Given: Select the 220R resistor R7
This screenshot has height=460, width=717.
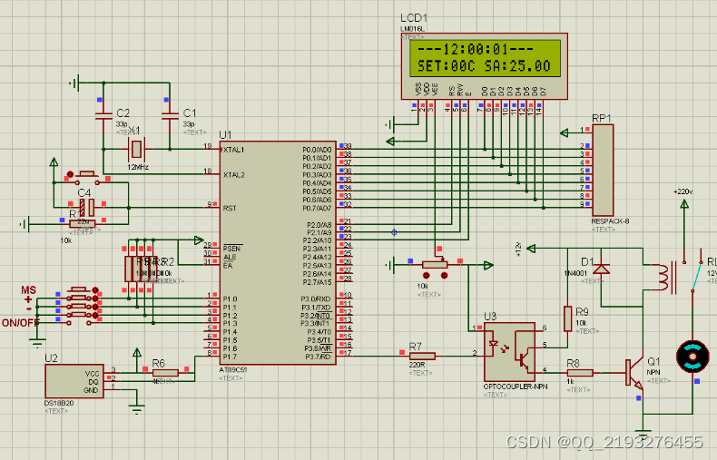Looking at the screenshot, I should coord(422,356).
